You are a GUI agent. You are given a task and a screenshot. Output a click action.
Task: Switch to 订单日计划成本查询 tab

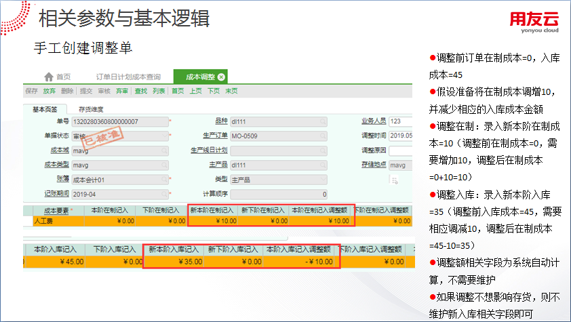click(x=128, y=77)
